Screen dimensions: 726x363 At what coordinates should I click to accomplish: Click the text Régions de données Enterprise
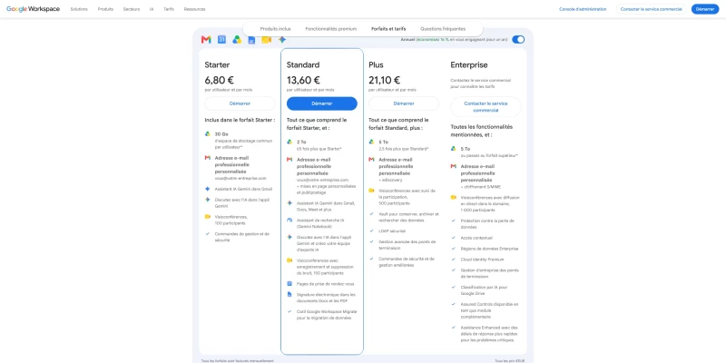tap(489, 249)
